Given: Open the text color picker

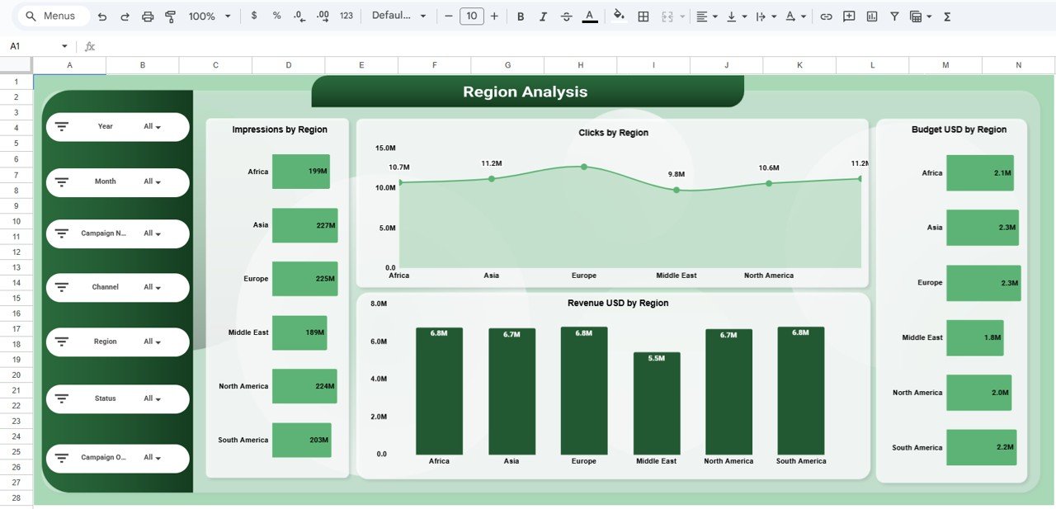Looking at the screenshot, I should [x=589, y=16].
